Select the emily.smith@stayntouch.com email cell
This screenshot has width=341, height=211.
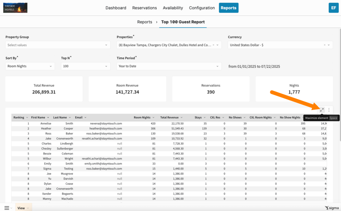tap(103, 164)
